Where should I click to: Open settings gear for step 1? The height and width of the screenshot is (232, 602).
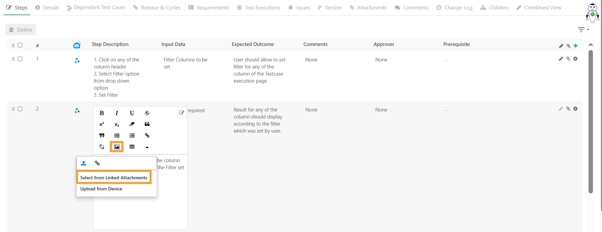coord(575,59)
